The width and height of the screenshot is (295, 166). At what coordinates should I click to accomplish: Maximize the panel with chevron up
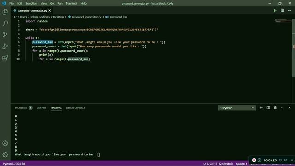click(x=282, y=107)
